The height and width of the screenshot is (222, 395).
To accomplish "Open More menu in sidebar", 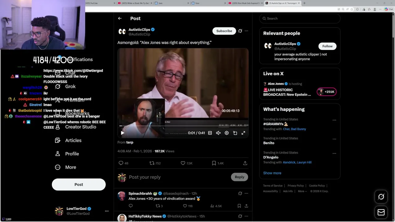I will 65,167.
